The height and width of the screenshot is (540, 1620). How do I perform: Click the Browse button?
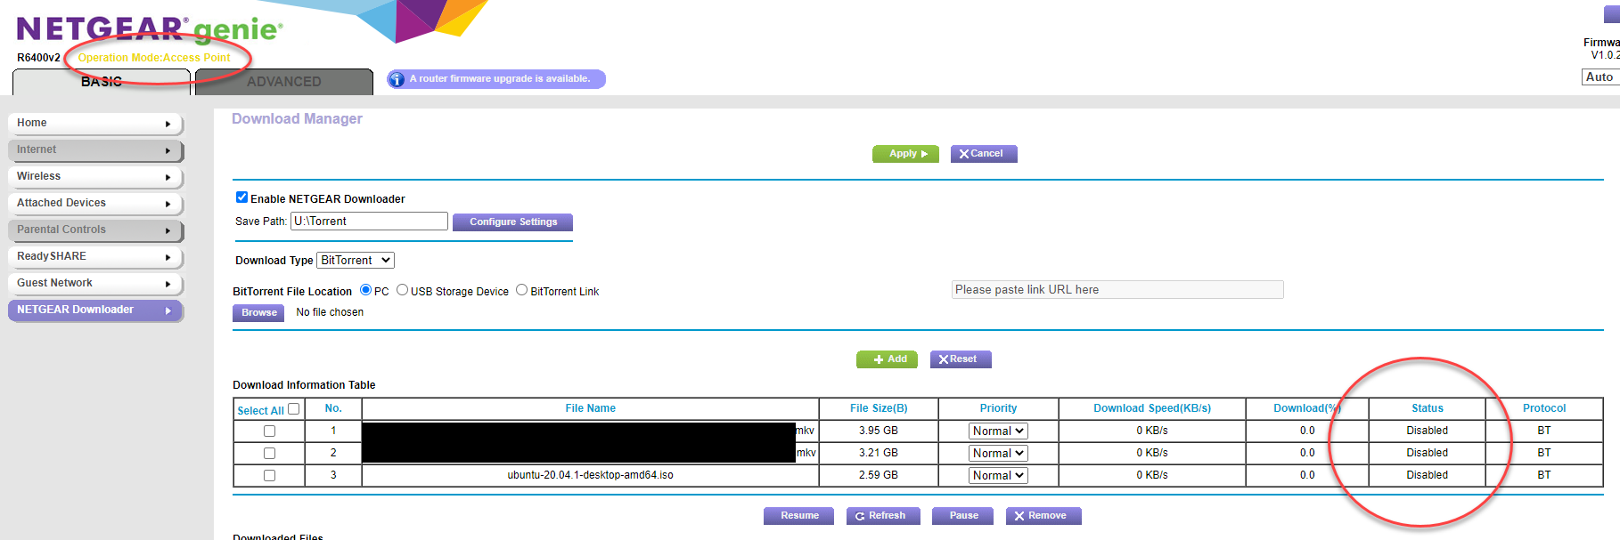(x=258, y=313)
